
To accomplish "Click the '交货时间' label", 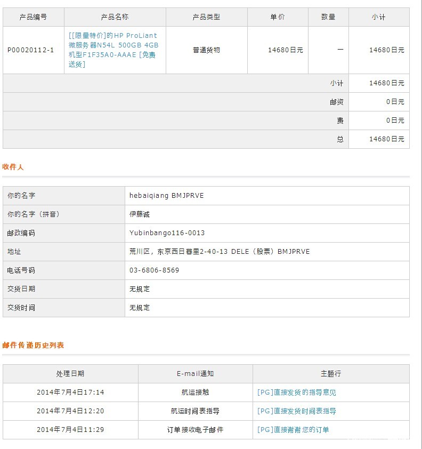I will [21, 308].
